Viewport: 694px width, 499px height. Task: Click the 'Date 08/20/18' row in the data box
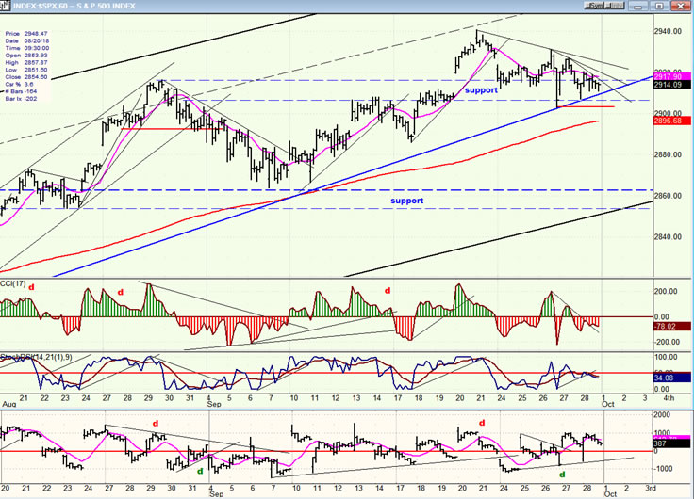26,40
